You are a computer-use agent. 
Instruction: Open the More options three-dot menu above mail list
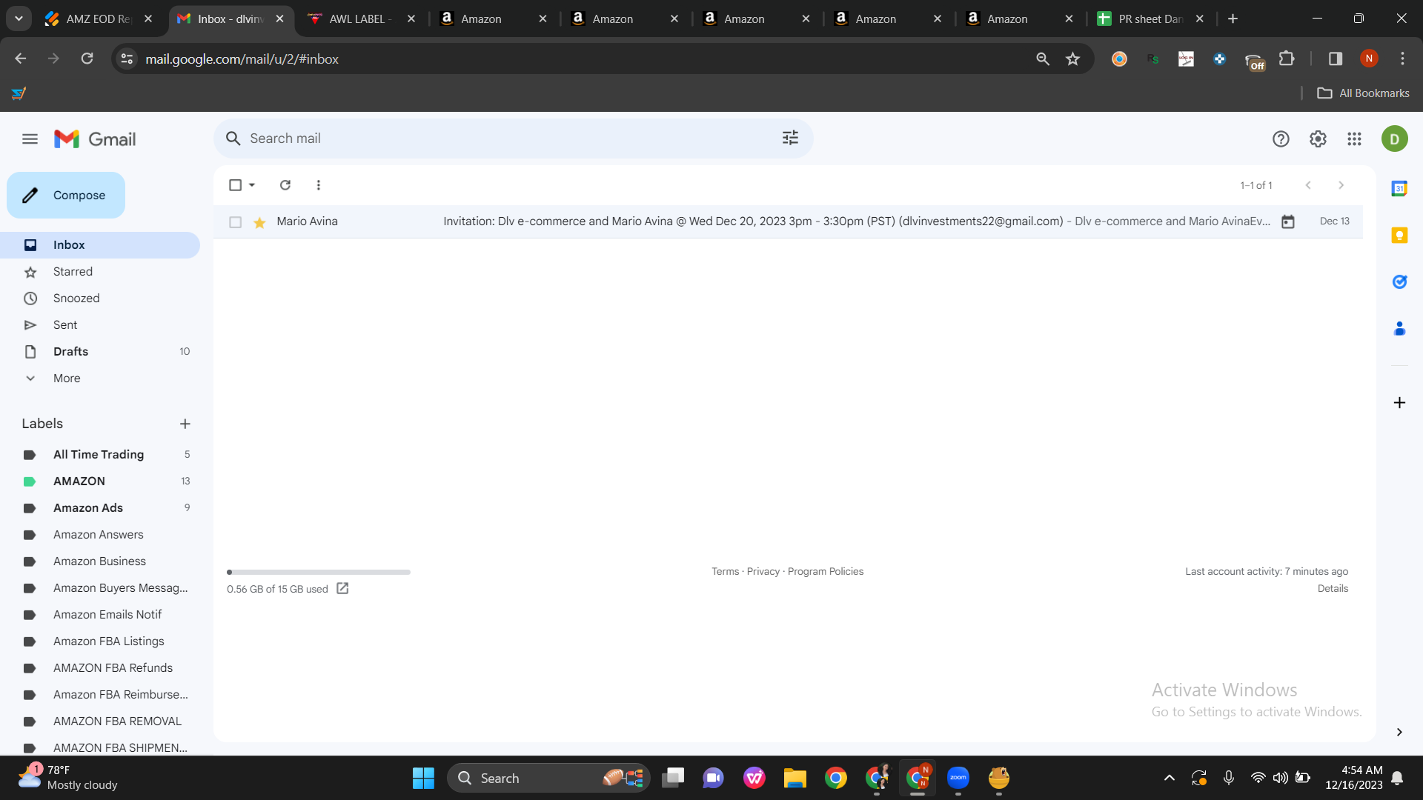(x=319, y=185)
